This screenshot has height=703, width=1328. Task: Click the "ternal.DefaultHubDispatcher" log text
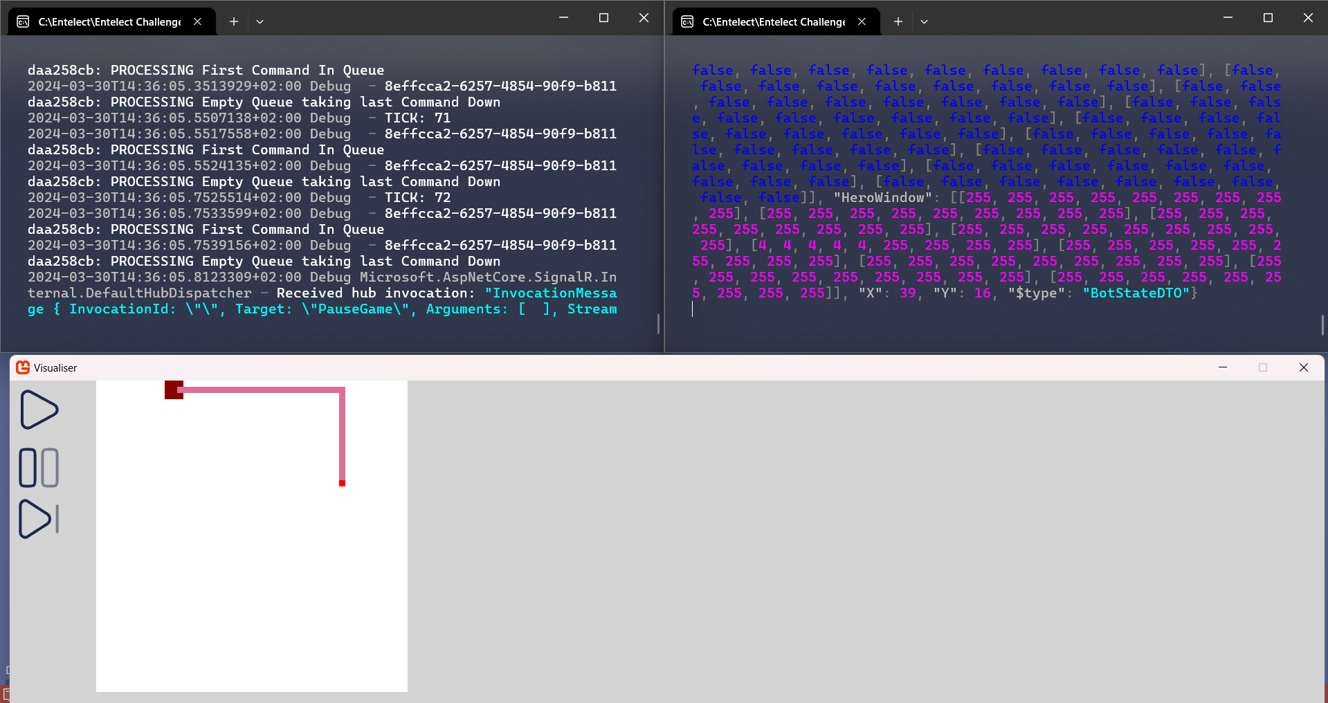(x=139, y=293)
